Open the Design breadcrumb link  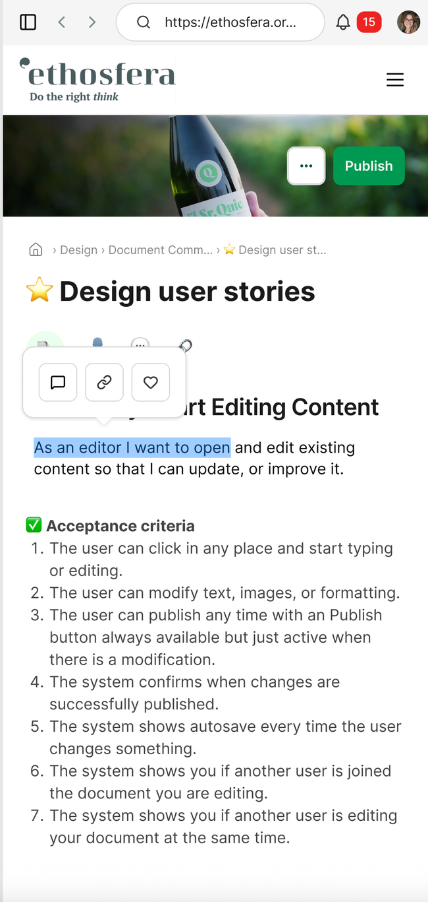coord(78,250)
